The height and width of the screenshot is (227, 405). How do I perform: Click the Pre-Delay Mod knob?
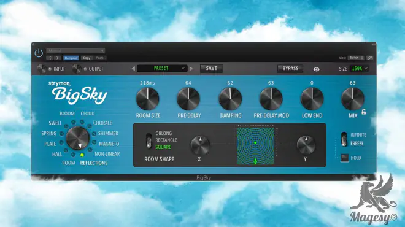pos(271,99)
